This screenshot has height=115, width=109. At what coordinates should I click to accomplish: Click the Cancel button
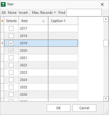tap(84, 108)
